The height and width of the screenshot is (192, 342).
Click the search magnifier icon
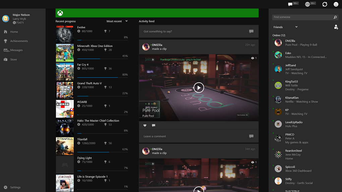coord(335,17)
